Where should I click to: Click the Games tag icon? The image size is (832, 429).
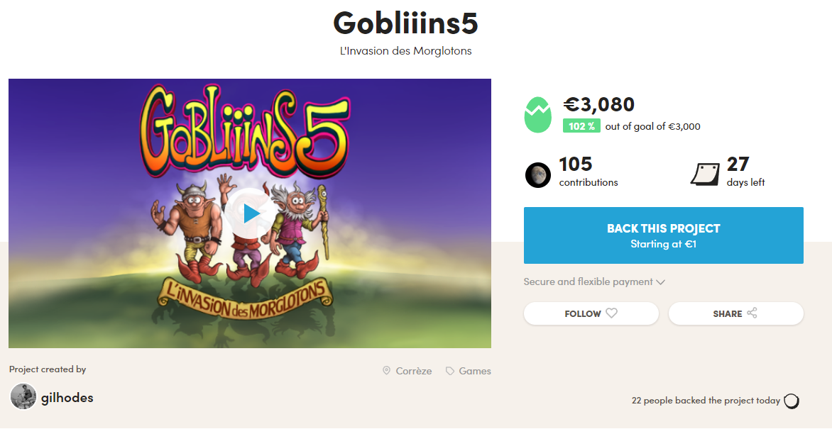450,371
